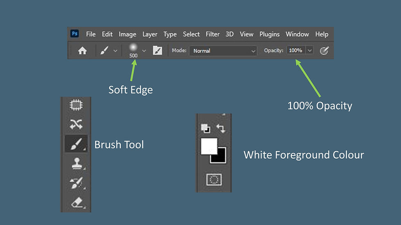Select the Brush tool in the toolbar
This screenshot has height=225, width=401.
(76, 144)
